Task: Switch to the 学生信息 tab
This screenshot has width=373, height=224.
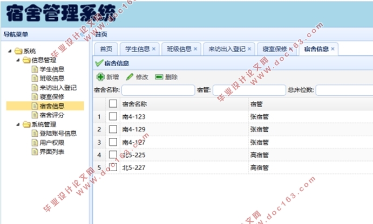Action: 140,49
